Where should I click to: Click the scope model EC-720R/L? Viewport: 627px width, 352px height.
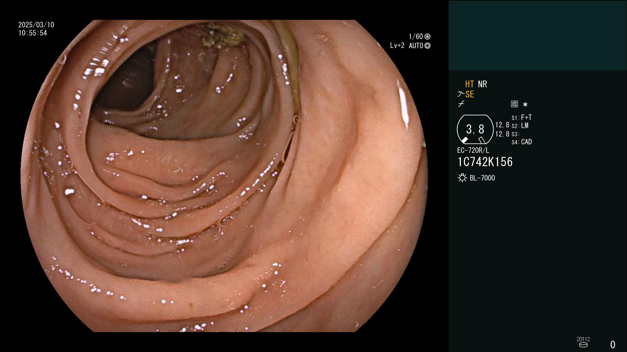pyautogui.click(x=473, y=150)
